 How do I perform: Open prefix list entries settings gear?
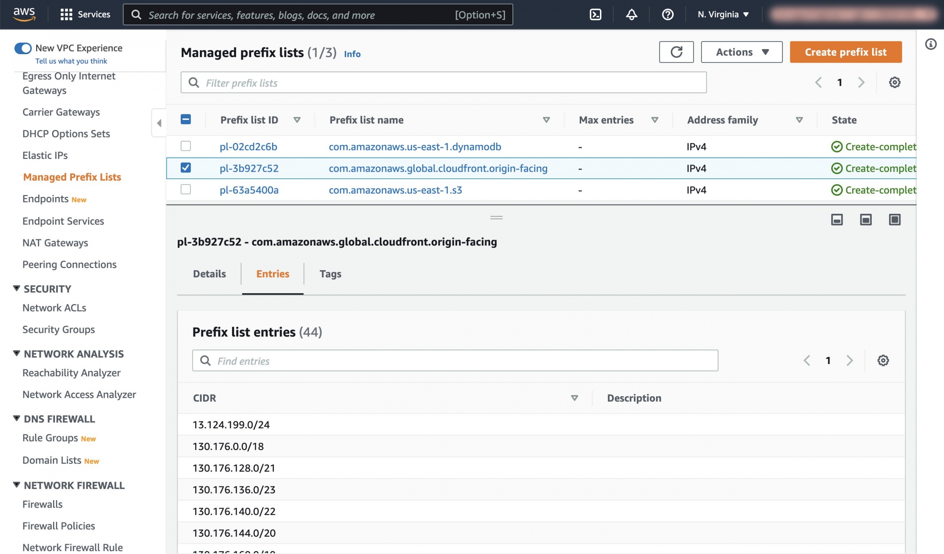[x=883, y=360]
